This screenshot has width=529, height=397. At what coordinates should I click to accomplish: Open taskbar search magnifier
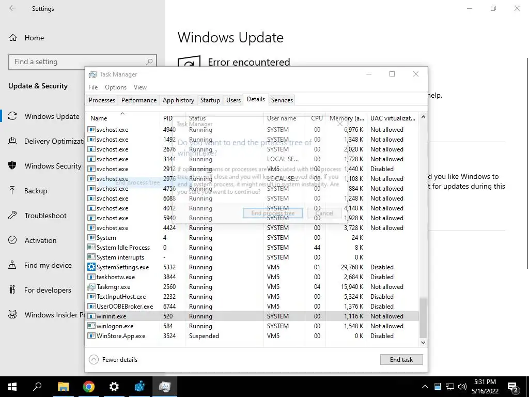pyautogui.click(x=37, y=387)
